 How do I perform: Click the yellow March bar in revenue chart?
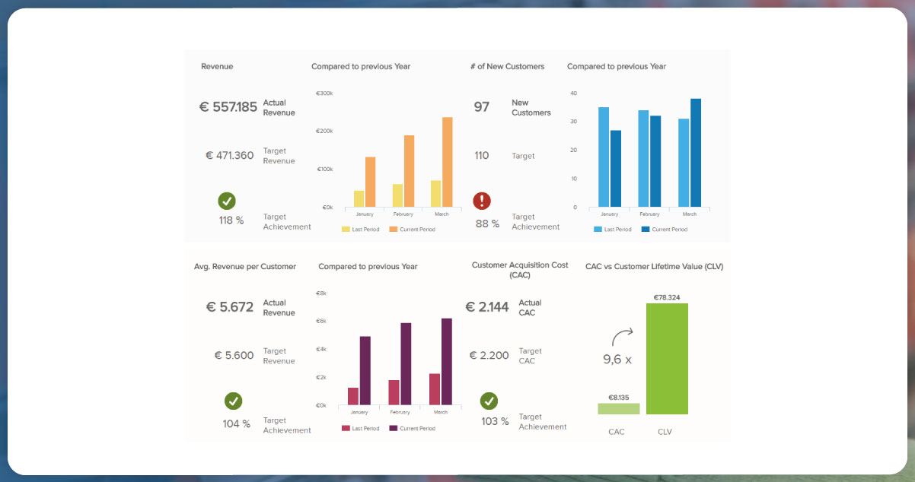pyautogui.click(x=436, y=194)
